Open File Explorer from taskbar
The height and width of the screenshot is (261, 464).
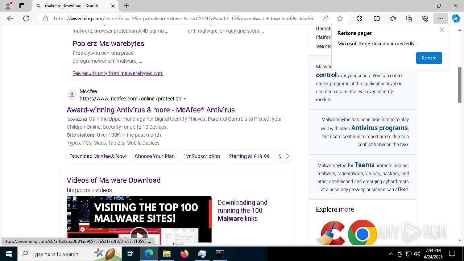(x=166, y=254)
